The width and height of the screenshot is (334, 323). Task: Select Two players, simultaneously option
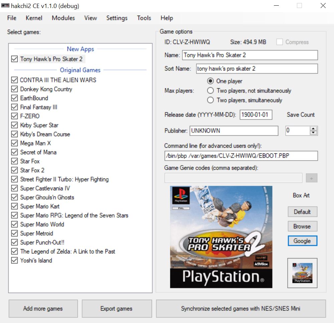(210, 100)
